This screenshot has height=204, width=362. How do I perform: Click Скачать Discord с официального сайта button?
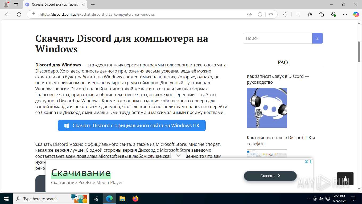pyautogui.click(x=132, y=125)
